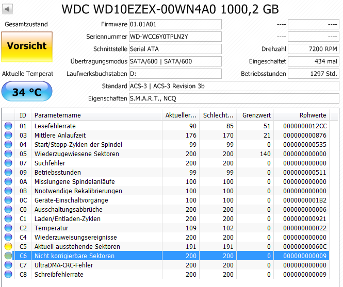Click the Seriennummer field WD-WCC6Y0TPLN2Y
The width and height of the screenshot is (343, 287).
pyautogui.click(x=175, y=37)
